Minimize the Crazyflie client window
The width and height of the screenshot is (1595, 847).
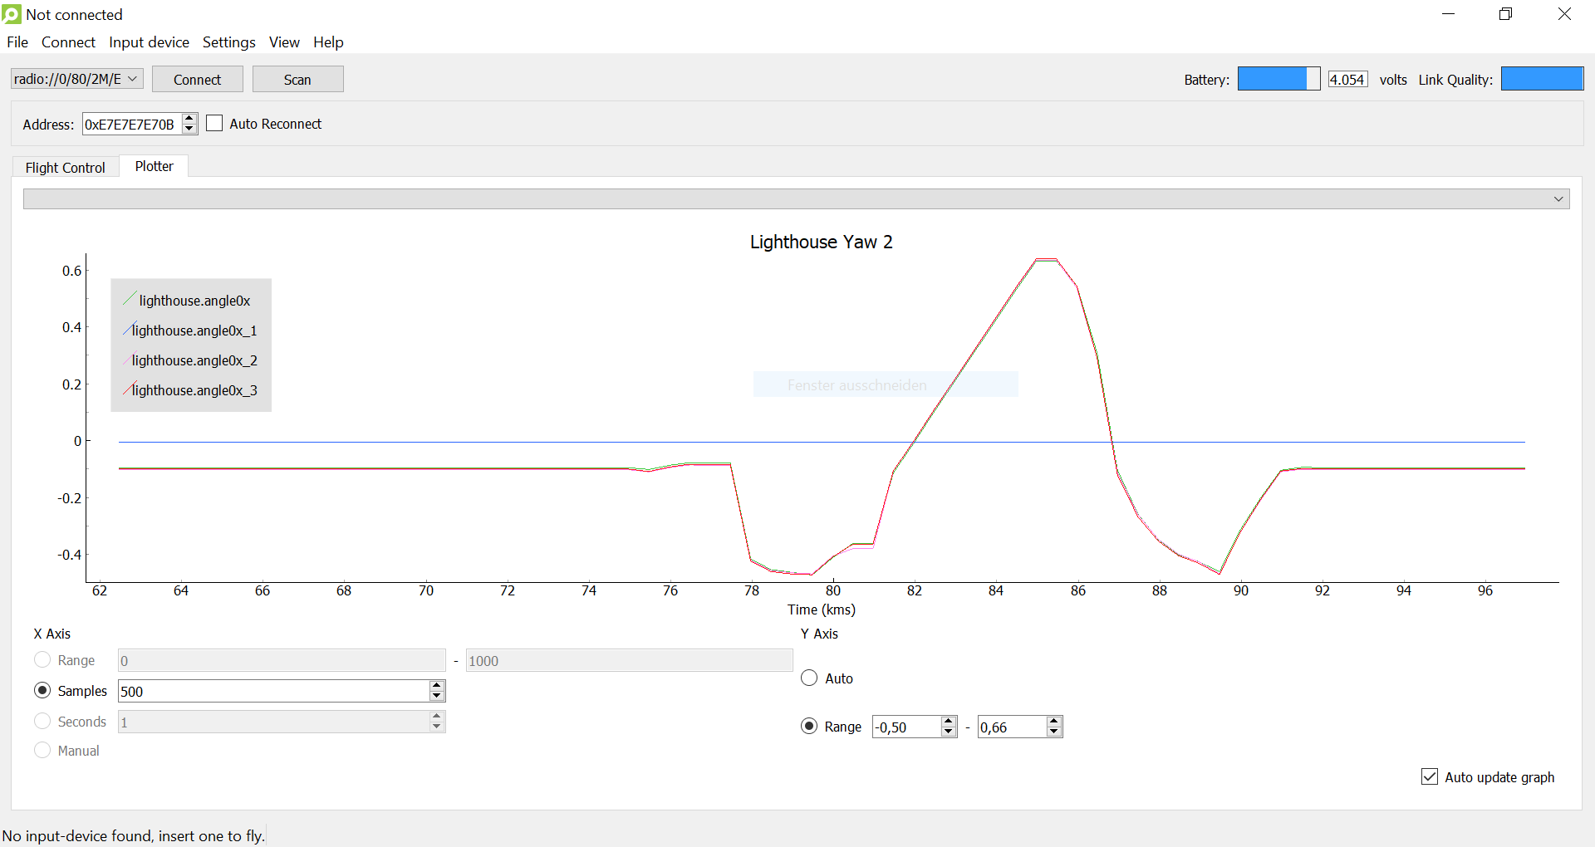tap(1448, 14)
